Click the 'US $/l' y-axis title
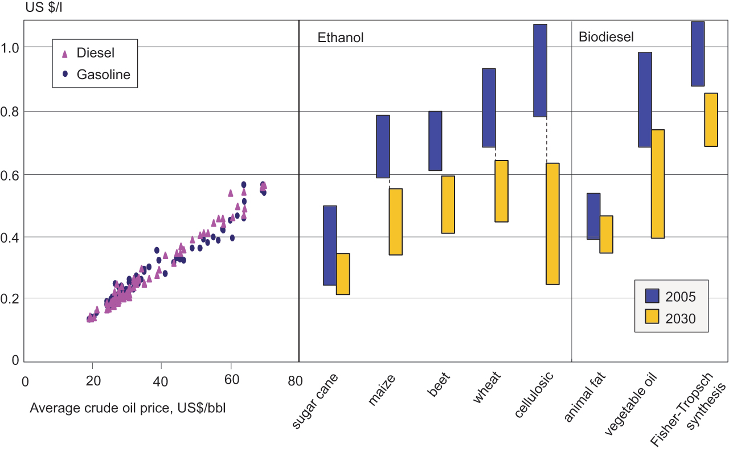 click(29, 7)
